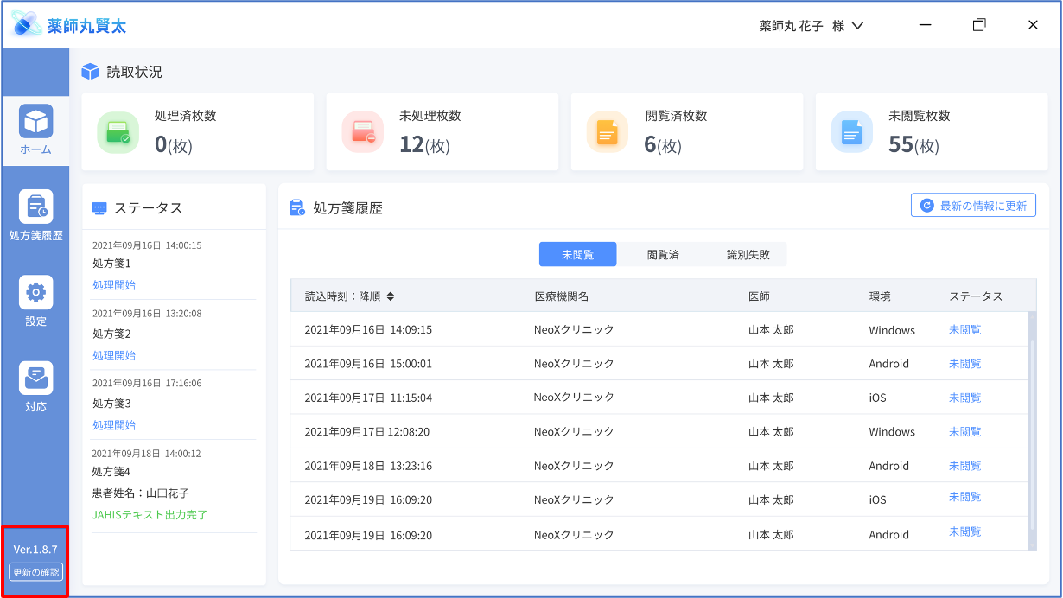Click the 環境 column header

tap(880, 296)
